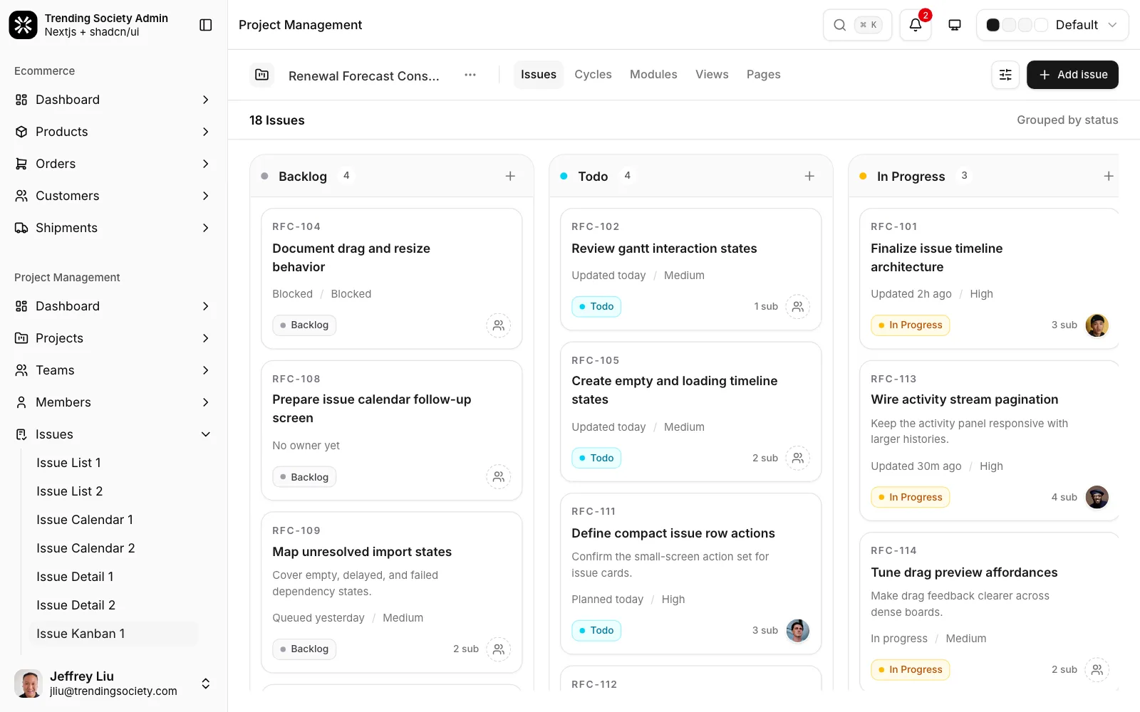This screenshot has width=1140, height=712.
Task: Assign members on RFC-102 card
Action: point(798,307)
